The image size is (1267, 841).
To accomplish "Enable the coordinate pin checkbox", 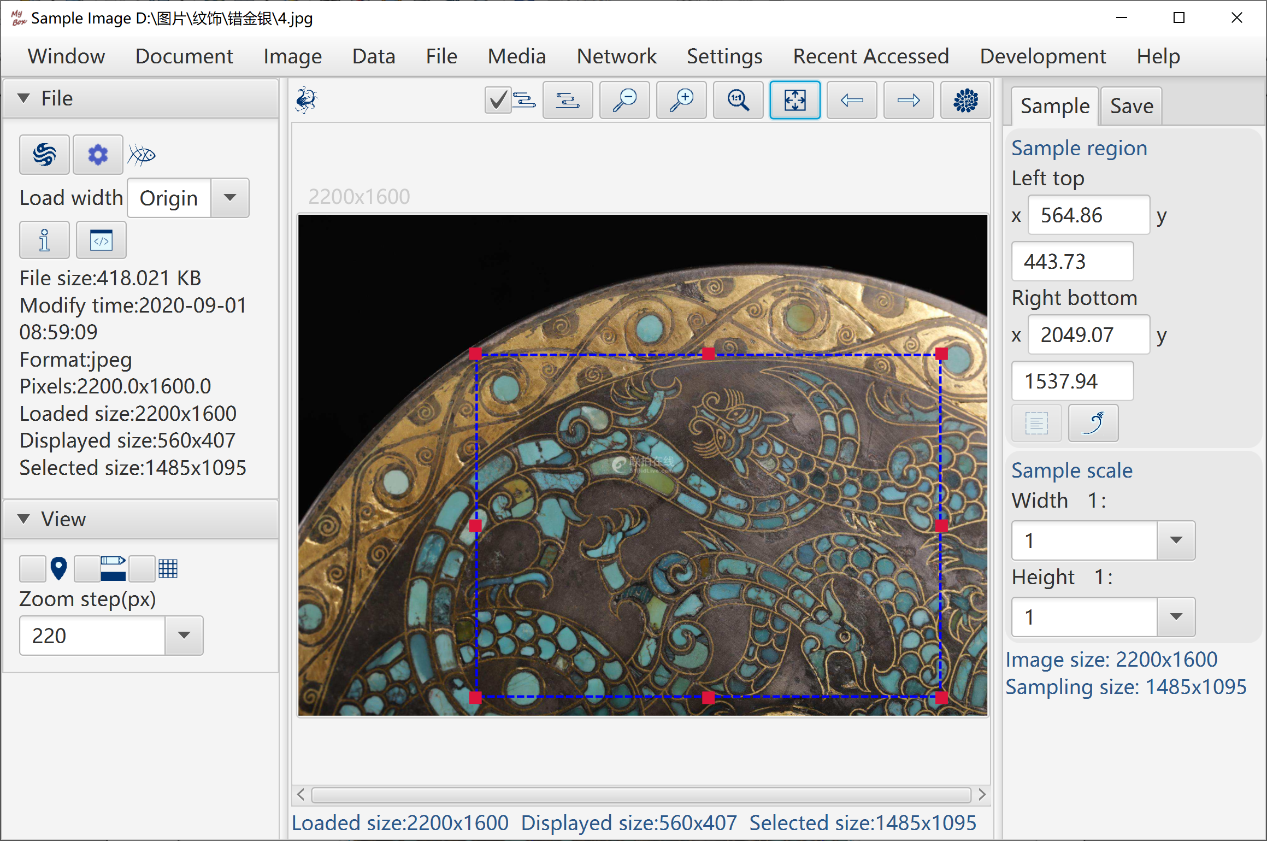I will pyautogui.click(x=32, y=569).
